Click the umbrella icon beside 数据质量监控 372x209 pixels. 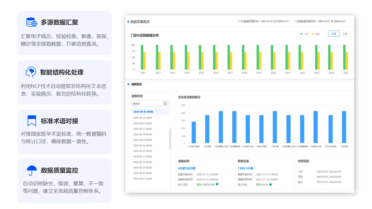point(32,170)
